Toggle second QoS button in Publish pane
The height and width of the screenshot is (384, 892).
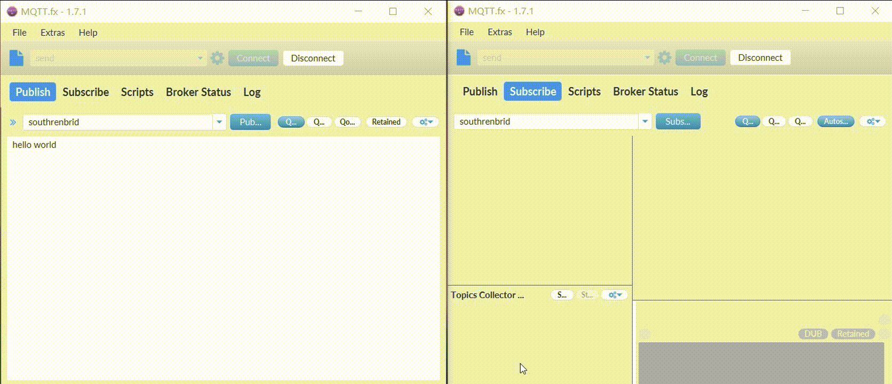319,122
